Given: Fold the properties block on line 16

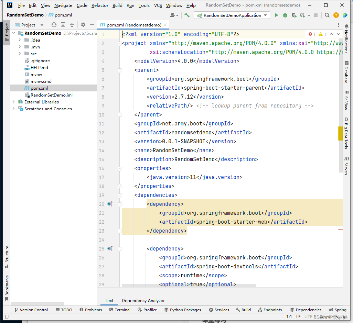Looking at the screenshot, I should 119,168.
